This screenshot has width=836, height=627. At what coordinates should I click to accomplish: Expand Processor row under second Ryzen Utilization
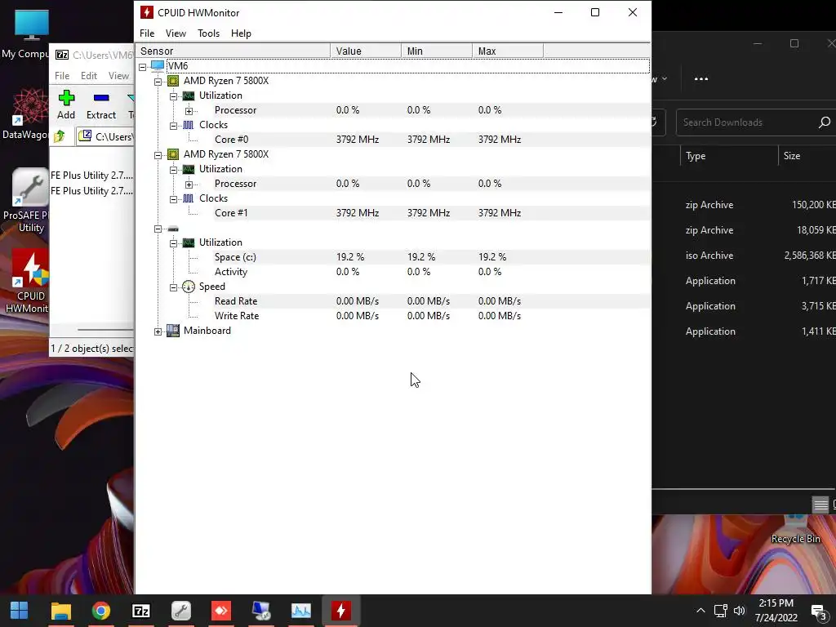pos(189,185)
